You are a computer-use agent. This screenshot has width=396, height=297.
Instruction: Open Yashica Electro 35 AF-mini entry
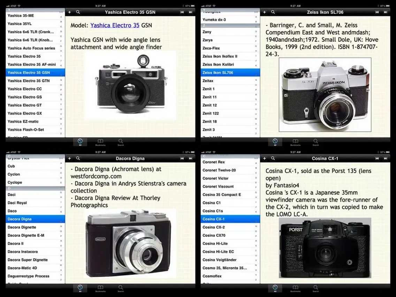pos(35,64)
